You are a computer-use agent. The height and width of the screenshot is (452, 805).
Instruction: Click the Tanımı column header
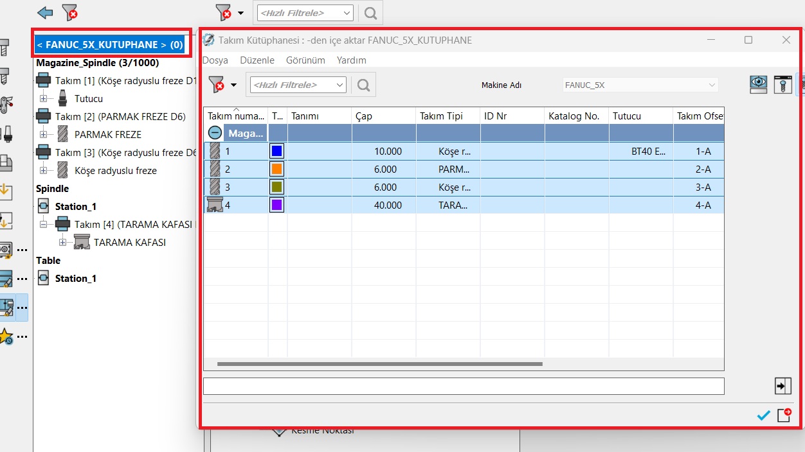coord(320,116)
